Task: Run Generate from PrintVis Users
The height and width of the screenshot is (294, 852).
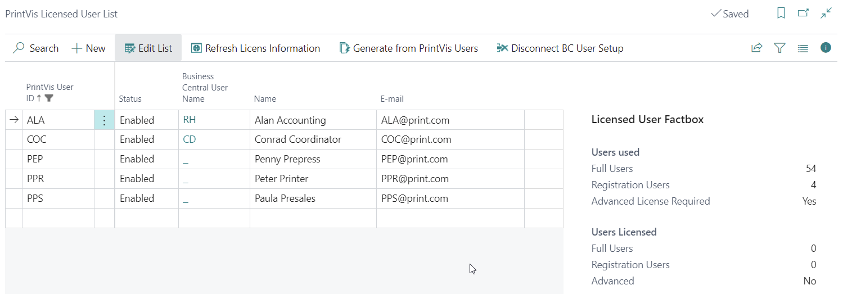Action: (409, 48)
